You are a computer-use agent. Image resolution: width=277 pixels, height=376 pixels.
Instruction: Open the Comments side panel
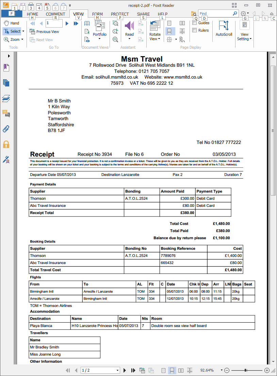point(6,113)
